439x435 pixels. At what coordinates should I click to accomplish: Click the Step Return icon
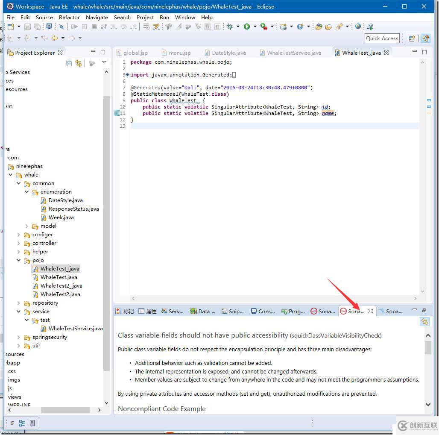134,26
